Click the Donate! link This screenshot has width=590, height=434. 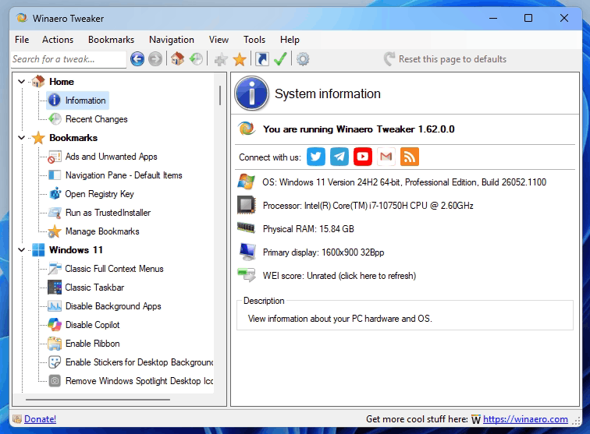(40, 419)
